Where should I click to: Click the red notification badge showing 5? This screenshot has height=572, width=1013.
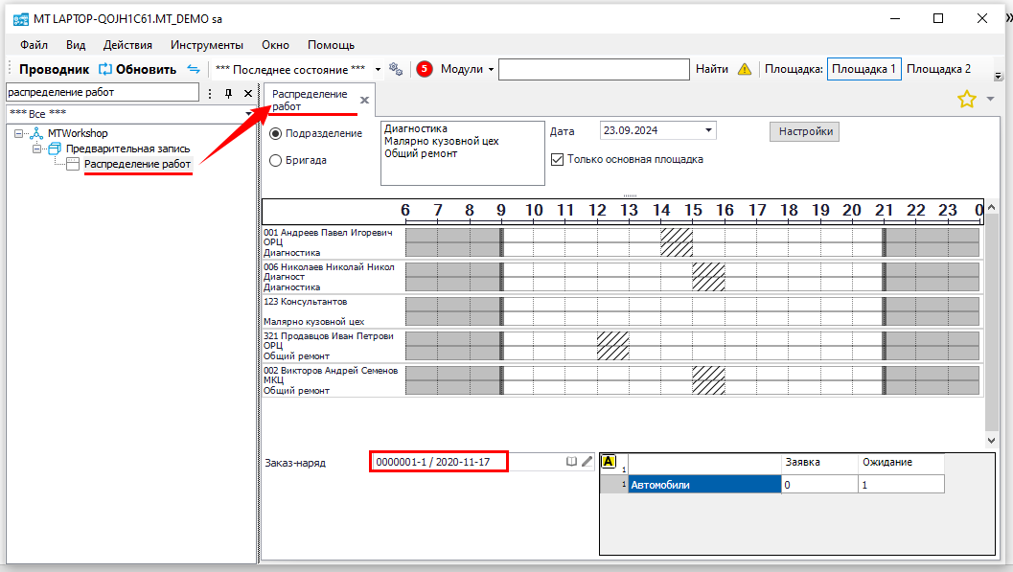click(425, 69)
